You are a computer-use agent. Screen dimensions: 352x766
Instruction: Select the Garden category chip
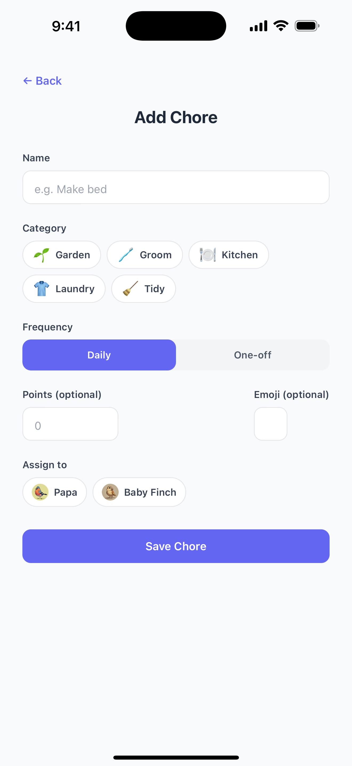click(x=61, y=254)
